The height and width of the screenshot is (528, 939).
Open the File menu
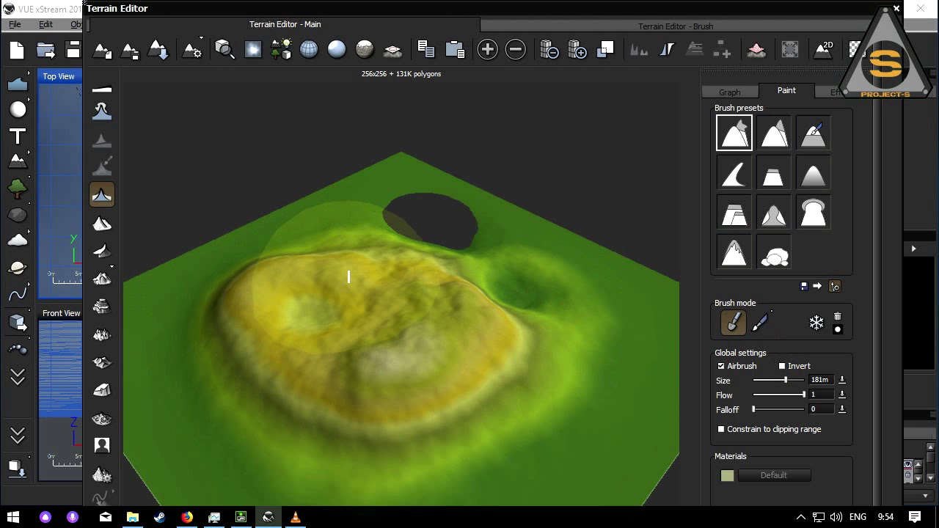pyautogui.click(x=15, y=24)
